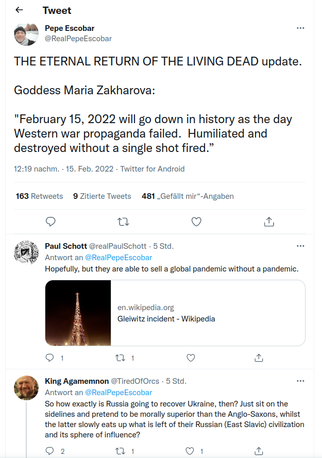This screenshot has width=322, height=458.
Task: Open @RealPepeEscobar mention in Paul Schott's reply
Action: 118,257
